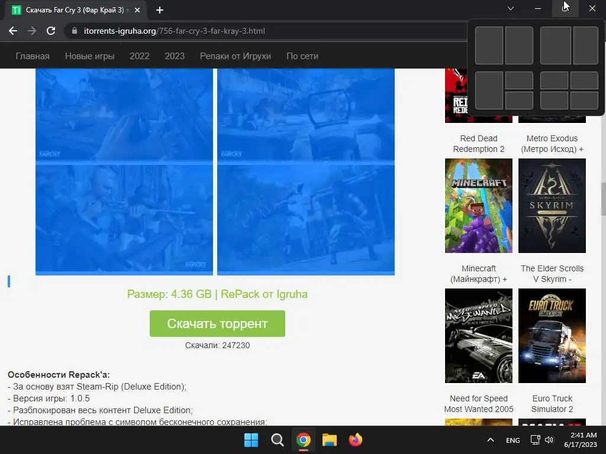Image resolution: width=606 pixels, height=454 pixels.
Task: Open the Главная menu item
Action: (x=33, y=56)
